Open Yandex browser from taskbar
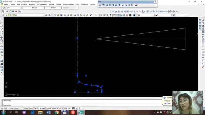205x115 pixels. click(73, 112)
